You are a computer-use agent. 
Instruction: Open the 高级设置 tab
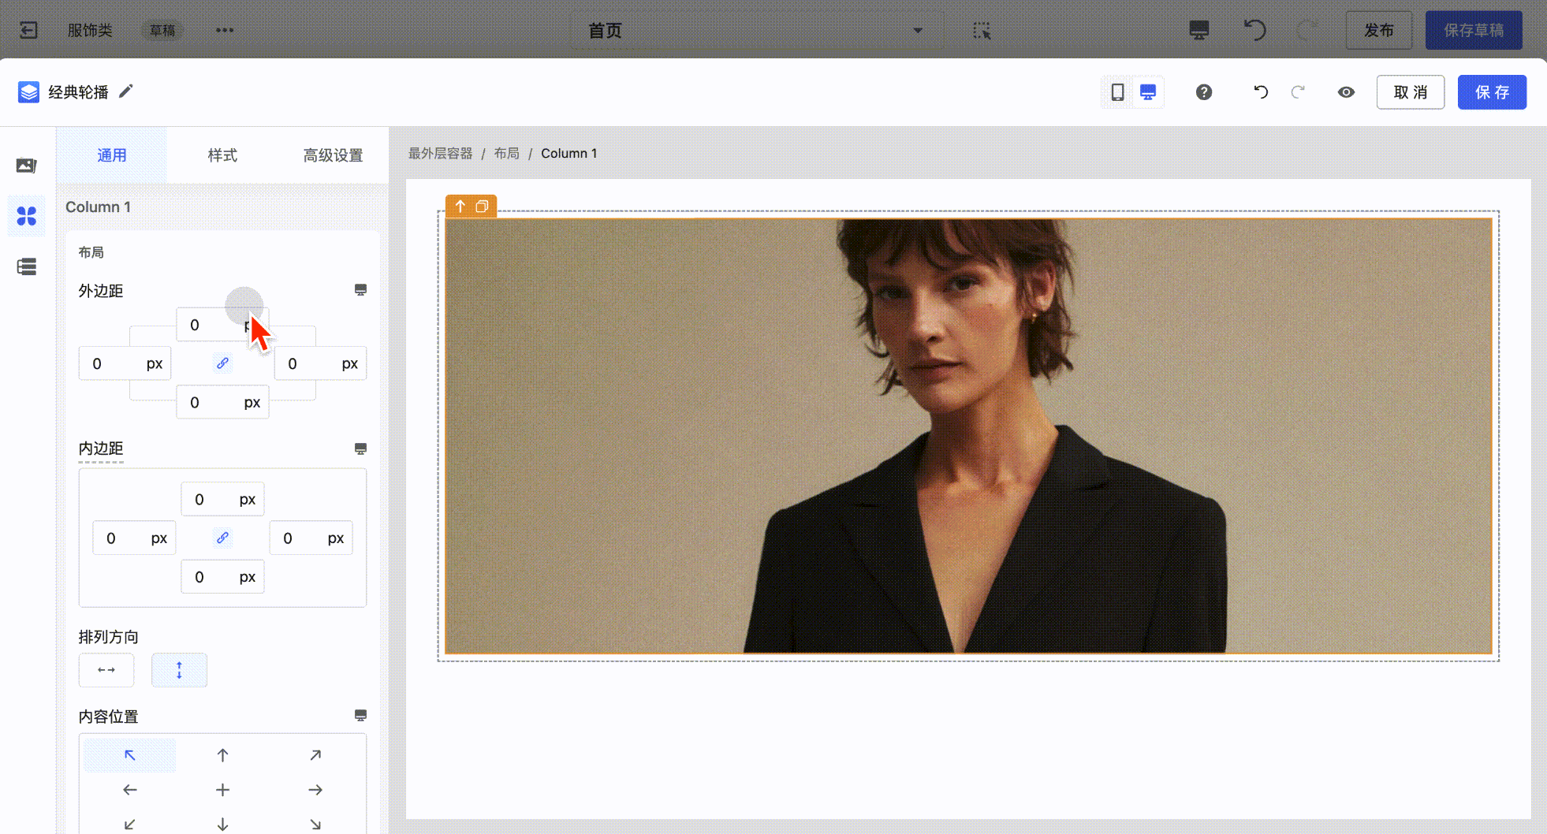pyautogui.click(x=333, y=155)
